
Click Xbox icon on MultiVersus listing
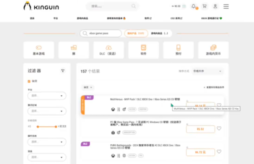[x=113, y=110]
